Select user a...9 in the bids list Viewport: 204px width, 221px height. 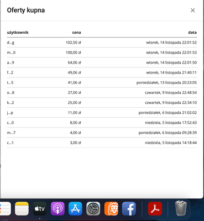pos(11,62)
